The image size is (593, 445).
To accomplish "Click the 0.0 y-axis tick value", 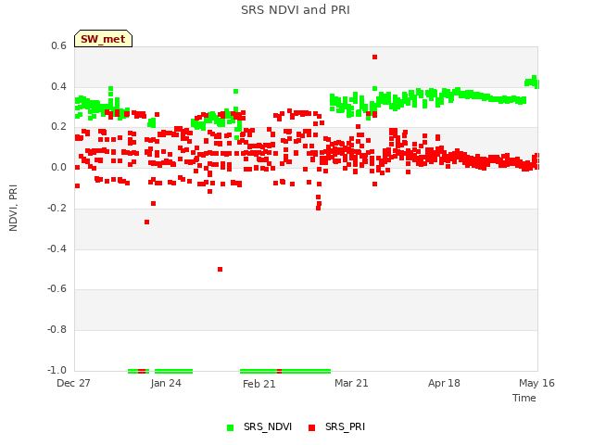I will [x=58, y=167].
